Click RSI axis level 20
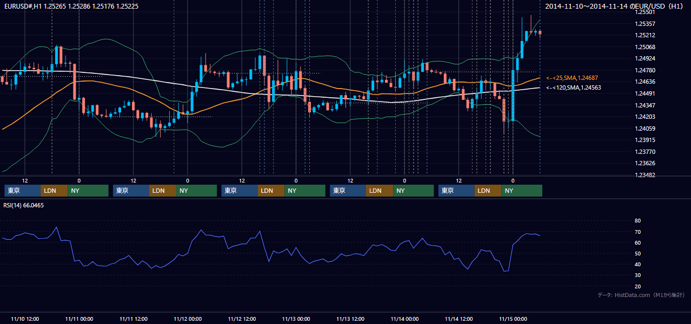691x324 pixels. [637, 286]
